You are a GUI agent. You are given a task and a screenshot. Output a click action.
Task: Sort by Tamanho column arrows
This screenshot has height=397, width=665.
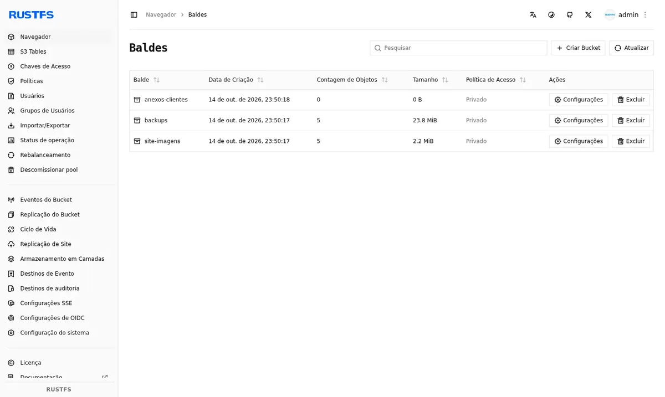point(445,80)
